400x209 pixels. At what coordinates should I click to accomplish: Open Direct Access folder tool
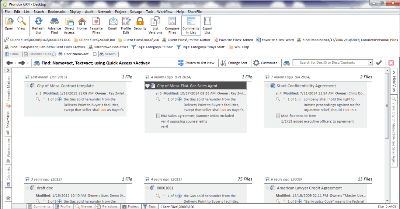69,25
